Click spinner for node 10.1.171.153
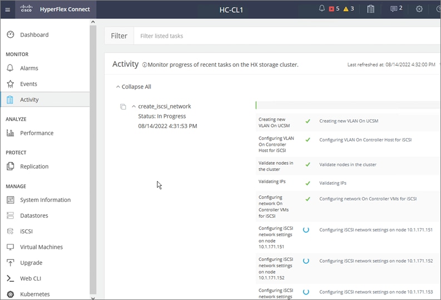 (x=306, y=292)
